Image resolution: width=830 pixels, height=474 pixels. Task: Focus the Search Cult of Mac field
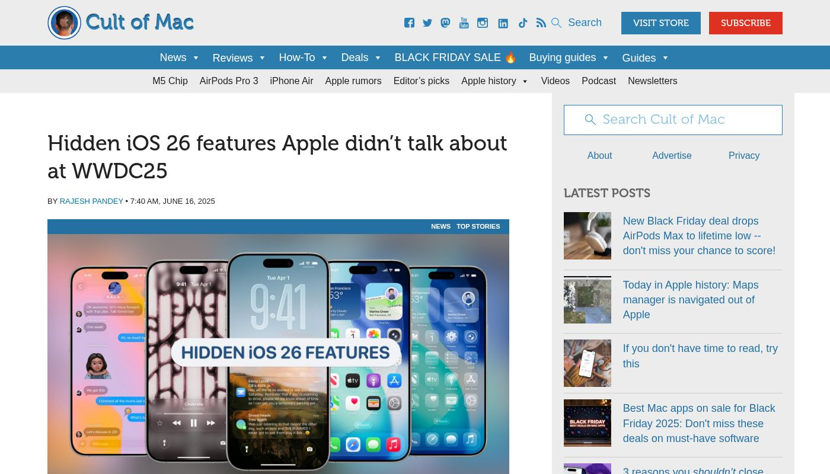pos(673,120)
